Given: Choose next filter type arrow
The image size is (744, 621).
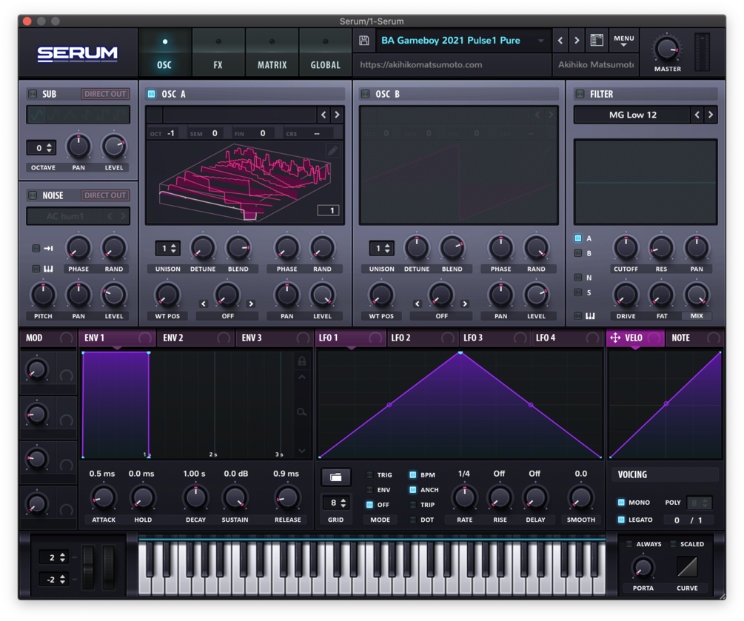Looking at the screenshot, I should [x=710, y=115].
